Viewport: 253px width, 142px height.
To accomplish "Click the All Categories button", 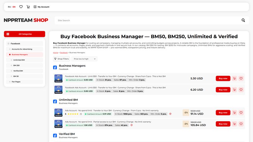I will tap(25, 34).
